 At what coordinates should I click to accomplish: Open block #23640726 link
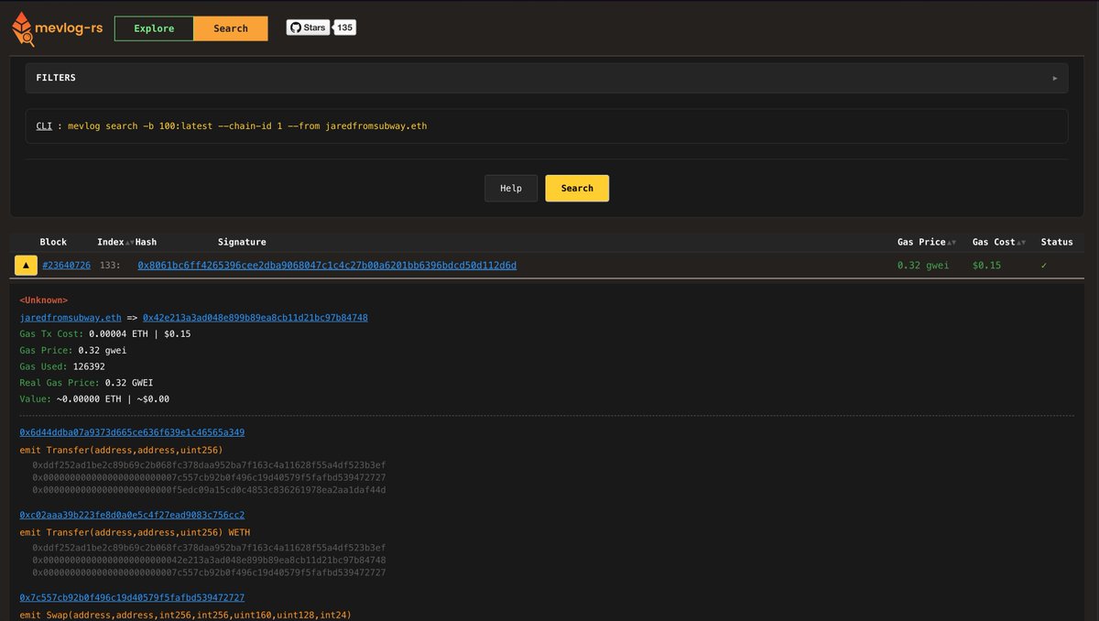point(66,266)
